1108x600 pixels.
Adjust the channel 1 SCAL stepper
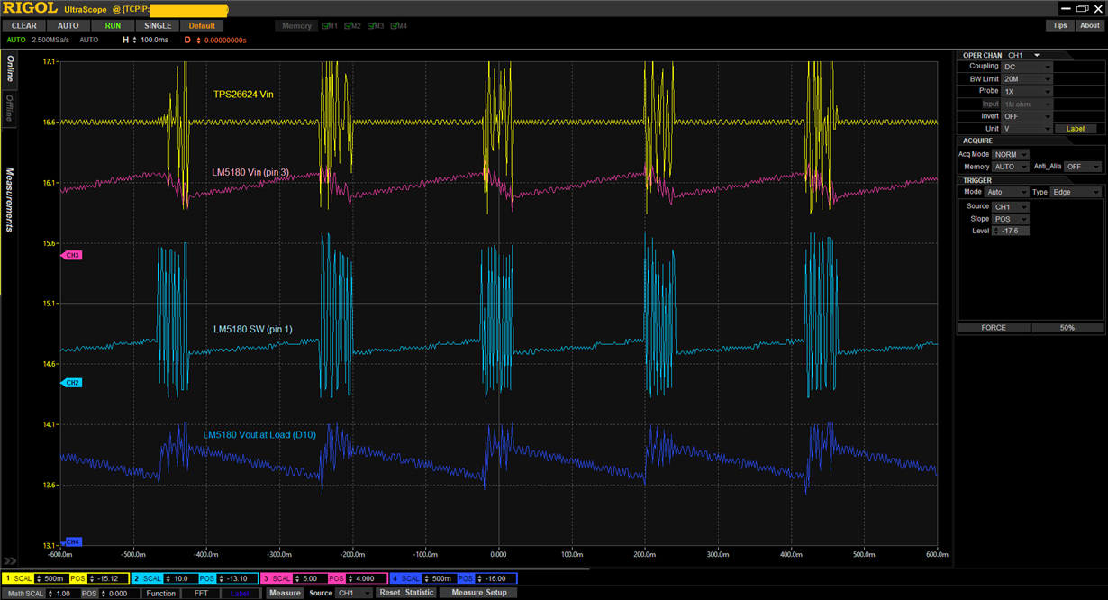[38, 578]
